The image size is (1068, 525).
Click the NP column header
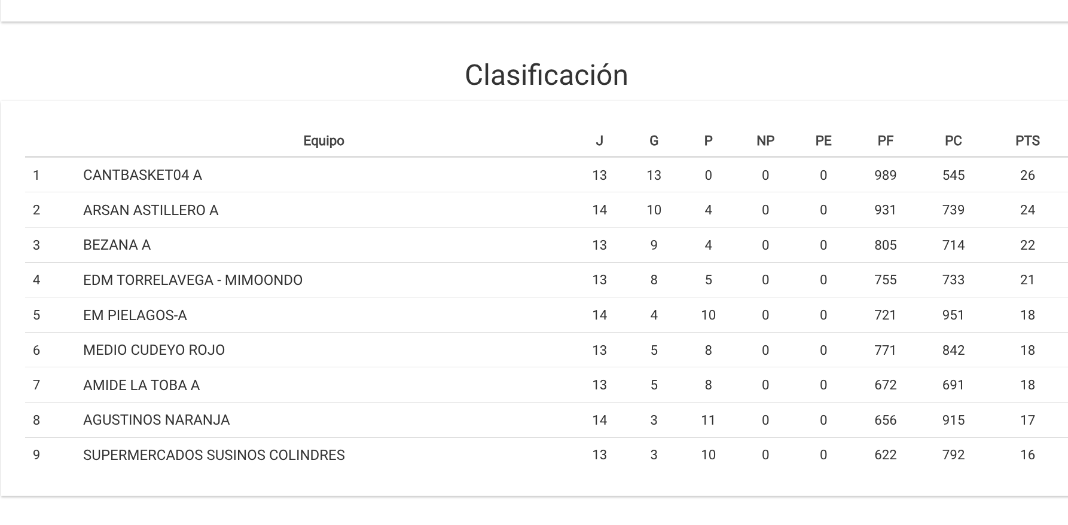tap(765, 141)
